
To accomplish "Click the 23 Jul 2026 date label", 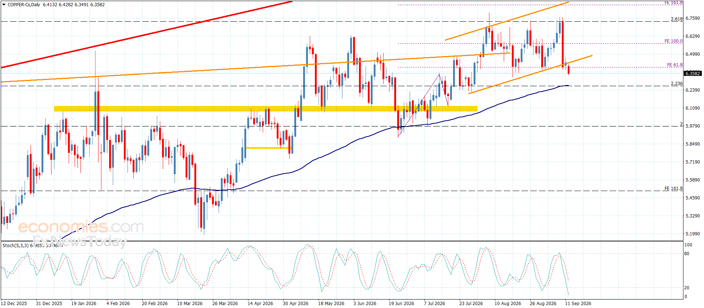I will point(471,304).
